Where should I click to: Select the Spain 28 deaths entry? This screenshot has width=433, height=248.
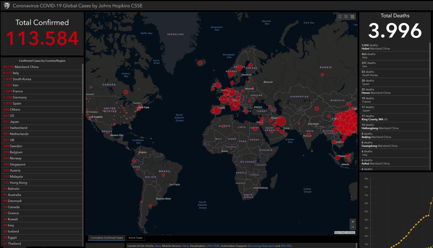click(x=395, y=82)
